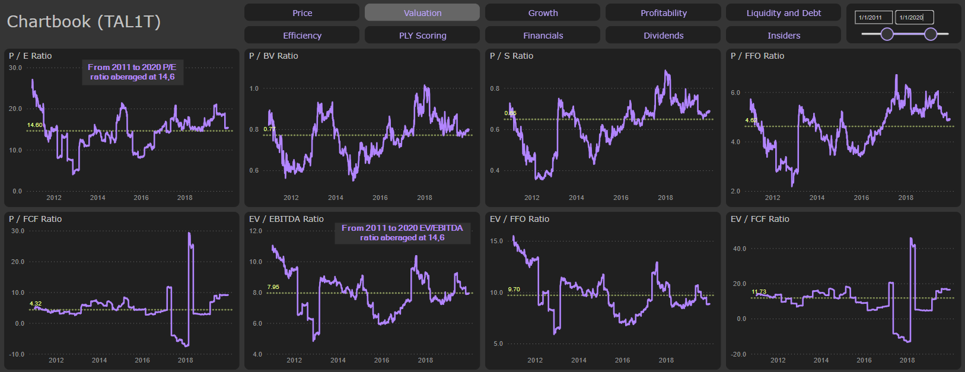
Task: Grab the left date range slider handle
Action: pos(887,34)
